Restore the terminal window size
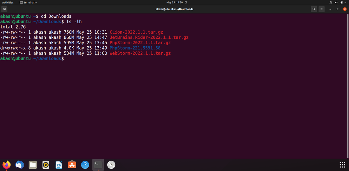Image resolution: width=349 pixels, height=171 pixels. 338,9
